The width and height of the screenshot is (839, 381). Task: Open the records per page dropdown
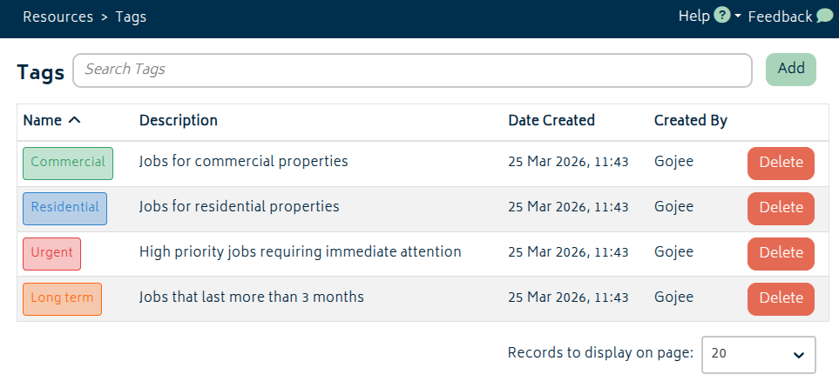[758, 354]
